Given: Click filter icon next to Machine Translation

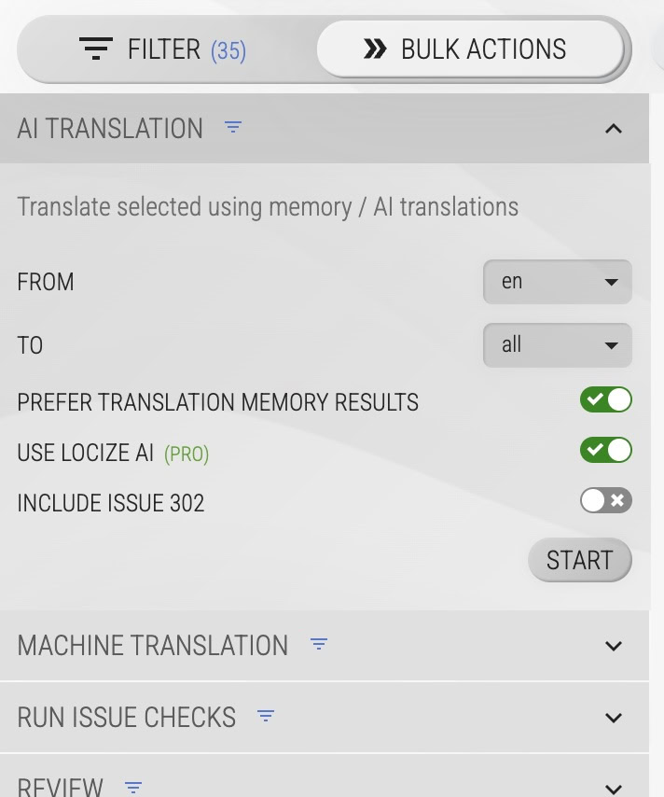Looking at the screenshot, I should click(x=319, y=644).
